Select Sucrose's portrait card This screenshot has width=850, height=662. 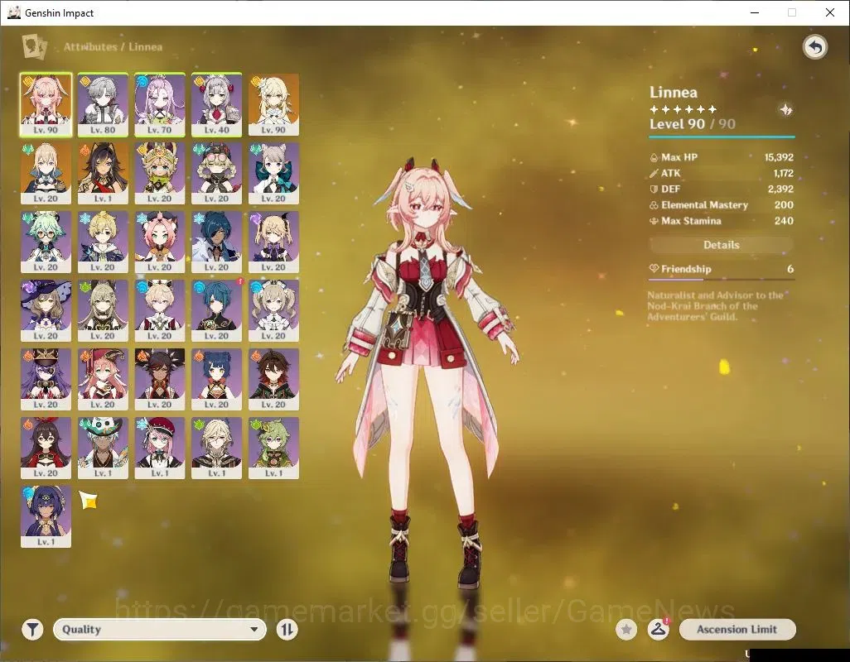[x=46, y=242]
